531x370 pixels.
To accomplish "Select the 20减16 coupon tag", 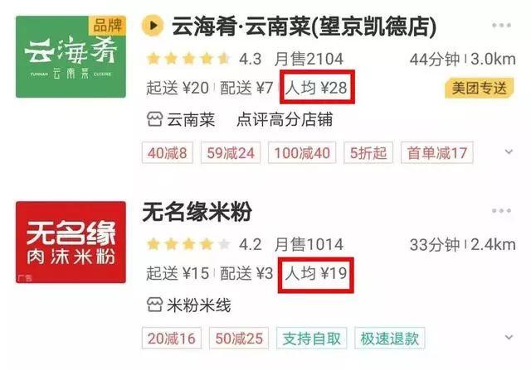I will (x=172, y=339).
